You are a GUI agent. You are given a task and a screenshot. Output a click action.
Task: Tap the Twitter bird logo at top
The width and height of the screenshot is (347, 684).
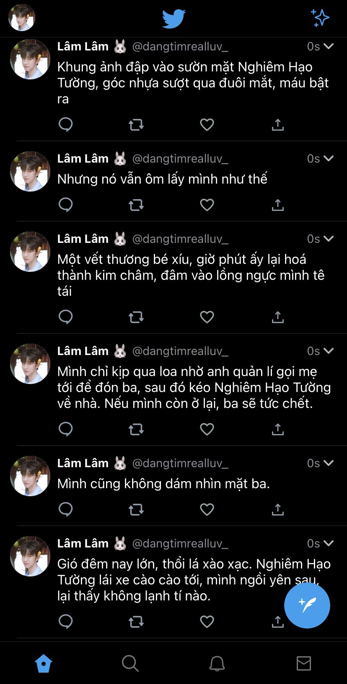point(173,18)
